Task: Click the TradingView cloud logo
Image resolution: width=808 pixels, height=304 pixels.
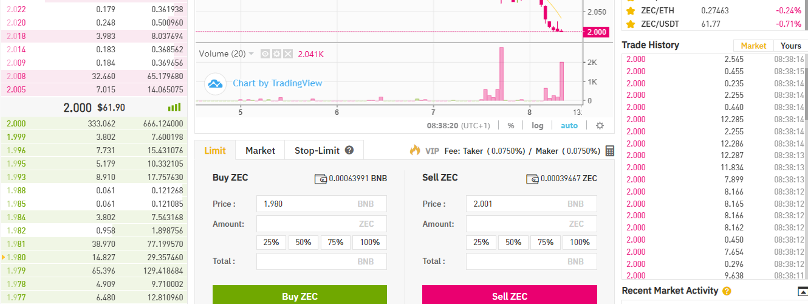Action: [215, 84]
